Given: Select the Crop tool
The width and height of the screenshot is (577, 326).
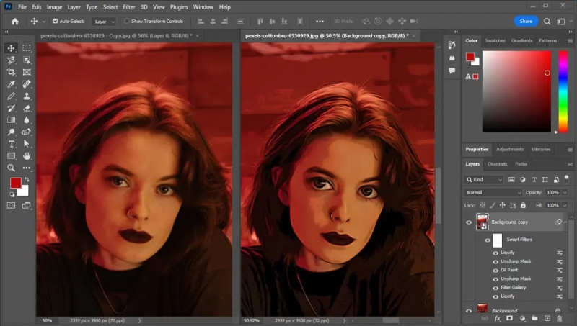Looking at the screenshot, I should (11, 72).
